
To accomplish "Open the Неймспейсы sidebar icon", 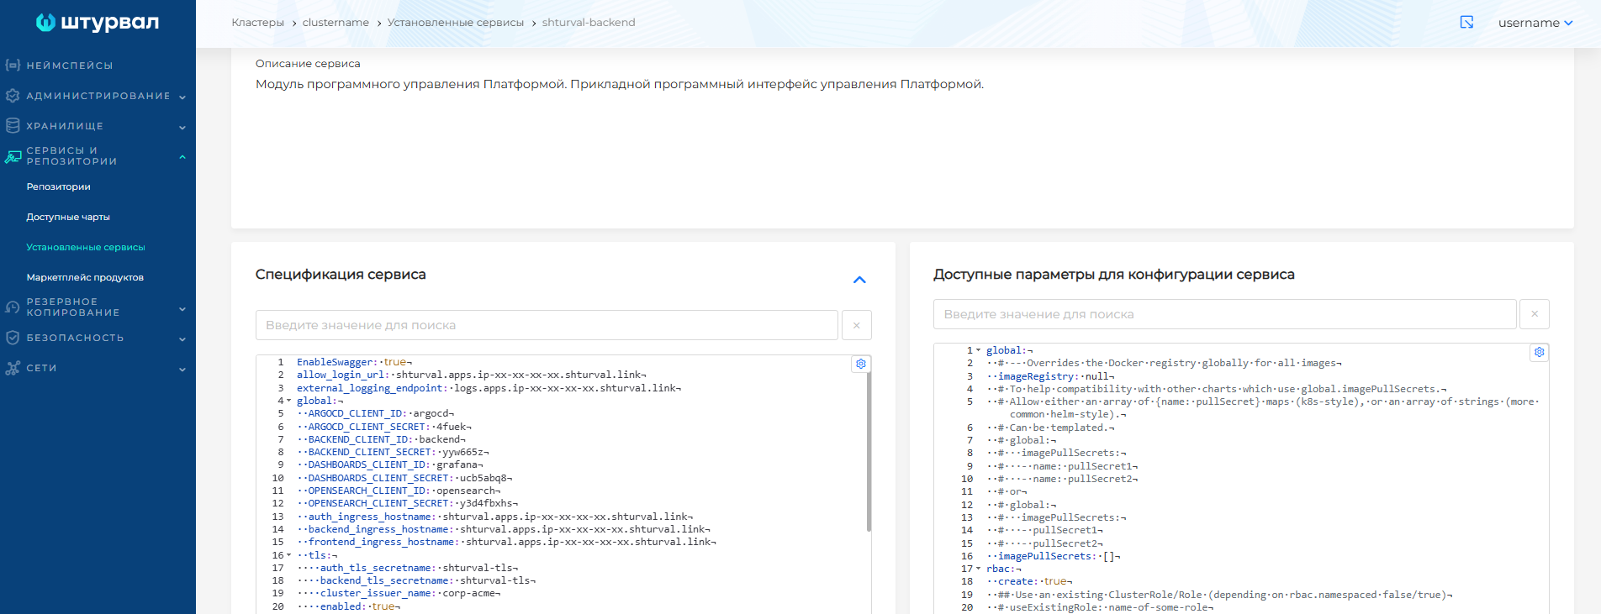I will coord(13,65).
